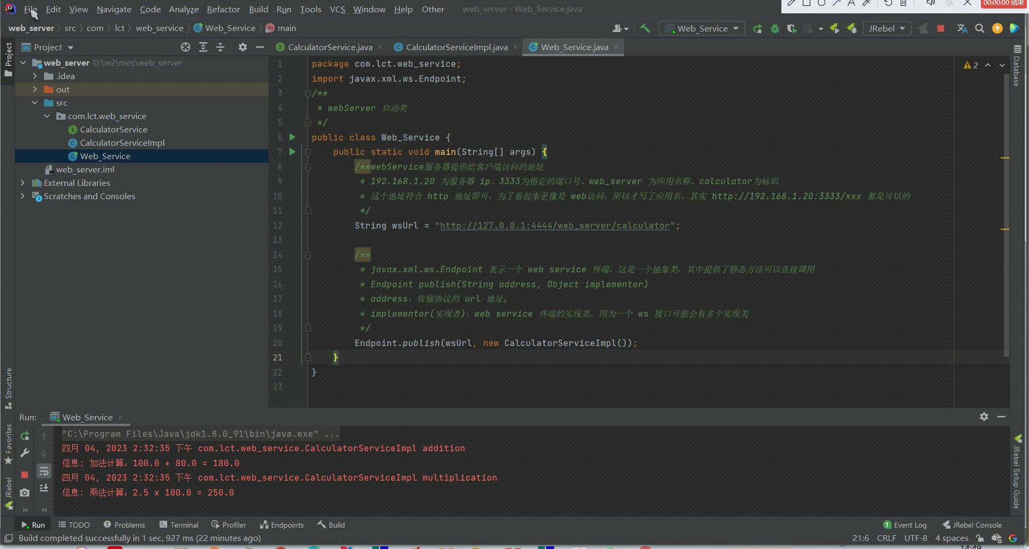1029x549 pixels.
Task: Select web_server.iml file in tree
Action: click(x=85, y=169)
